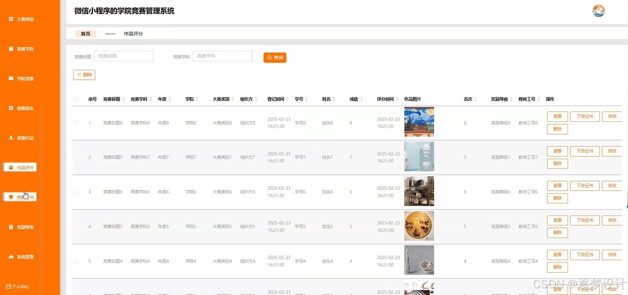Open the row 5 vase and bowl thumbnail
Image resolution: width=628 pixels, height=295 pixels.
pyautogui.click(x=419, y=260)
